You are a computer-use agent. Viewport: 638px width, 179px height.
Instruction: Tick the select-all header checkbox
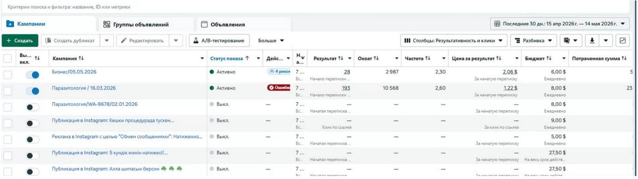pos(7,58)
